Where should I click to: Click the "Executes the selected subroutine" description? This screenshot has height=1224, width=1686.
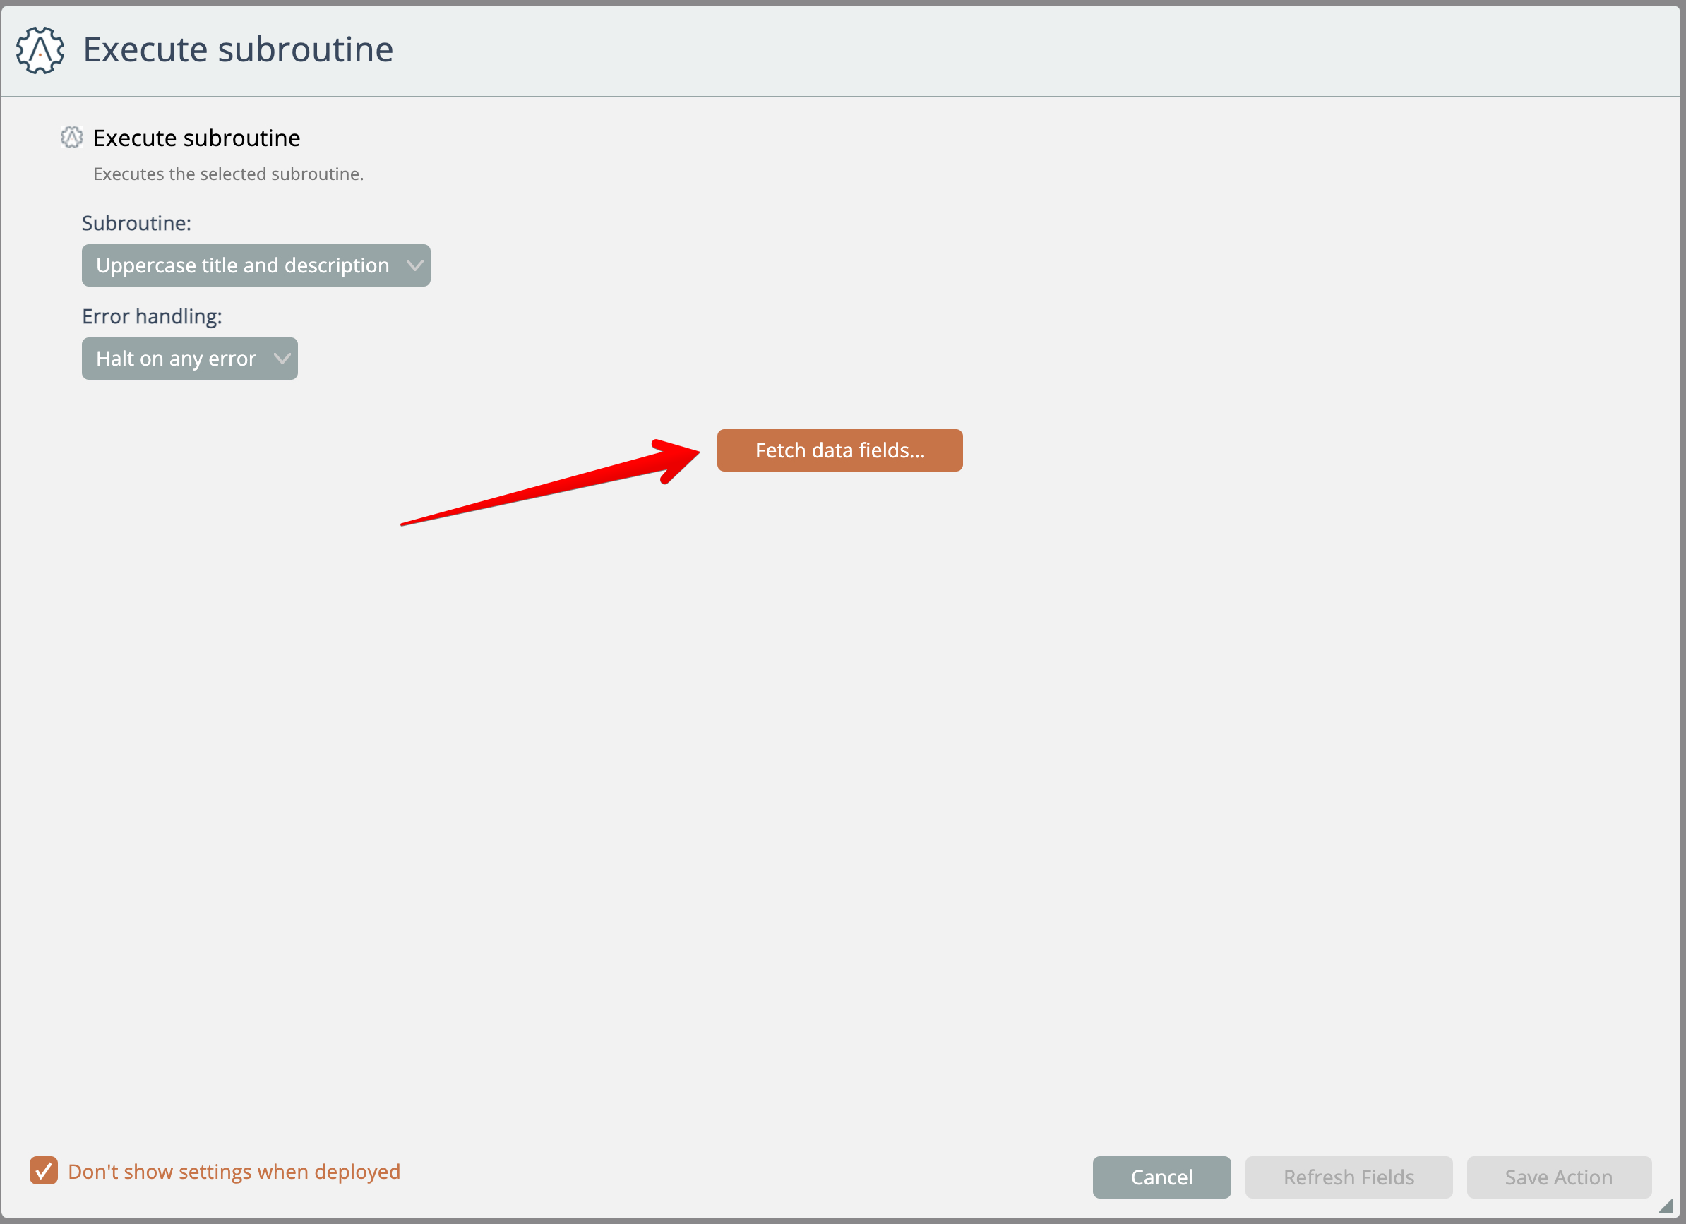coord(228,174)
